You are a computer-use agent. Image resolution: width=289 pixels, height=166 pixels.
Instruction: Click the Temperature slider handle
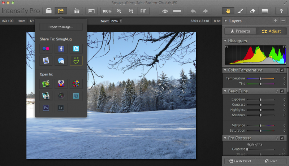click(260, 79)
